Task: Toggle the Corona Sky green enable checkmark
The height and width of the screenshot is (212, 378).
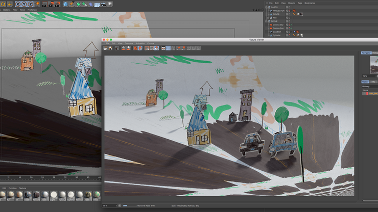Action: pos(291,25)
